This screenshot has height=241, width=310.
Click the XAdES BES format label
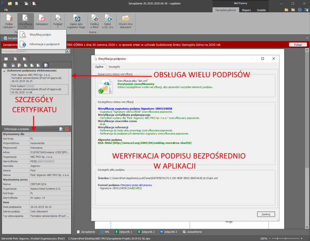click(x=134, y=188)
